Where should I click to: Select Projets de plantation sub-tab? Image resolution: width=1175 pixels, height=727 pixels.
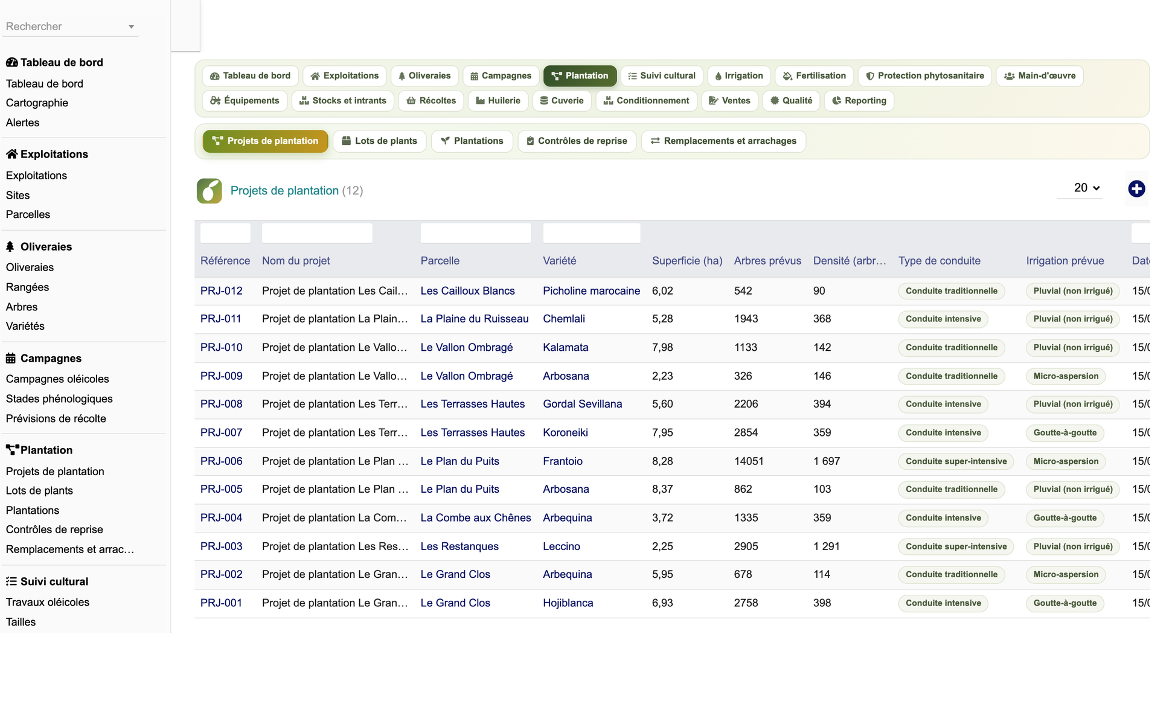click(265, 141)
